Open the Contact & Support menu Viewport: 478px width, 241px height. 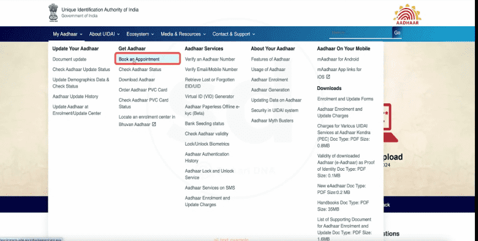point(233,34)
